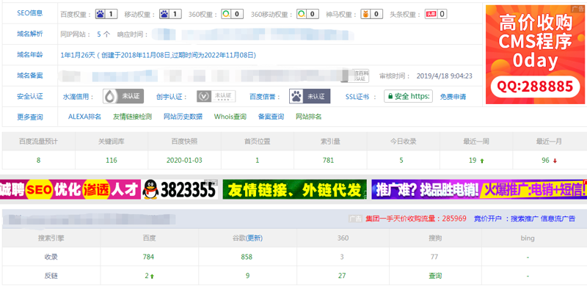This screenshot has width=587, height=286.
Task: Open the Whois查询 link
Action: coord(230,117)
